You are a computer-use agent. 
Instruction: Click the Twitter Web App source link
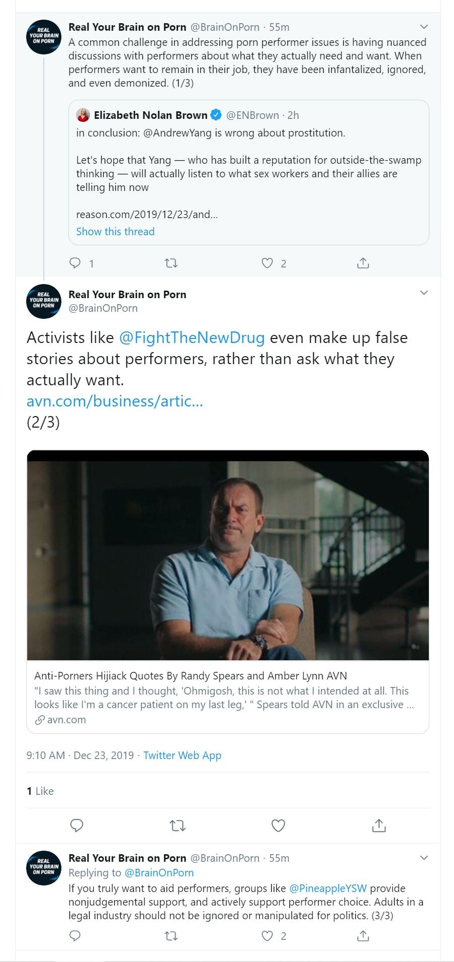[182, 755]
